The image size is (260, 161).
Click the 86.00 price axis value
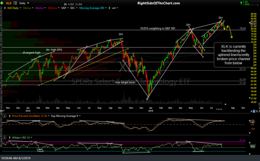[253, 14]
